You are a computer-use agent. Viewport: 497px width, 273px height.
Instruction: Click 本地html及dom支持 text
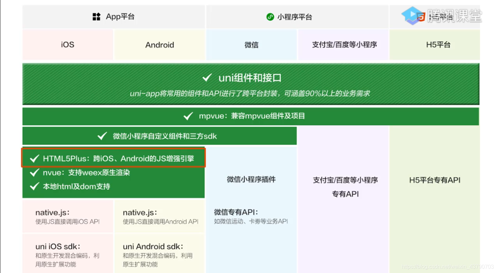click(77, 186)
